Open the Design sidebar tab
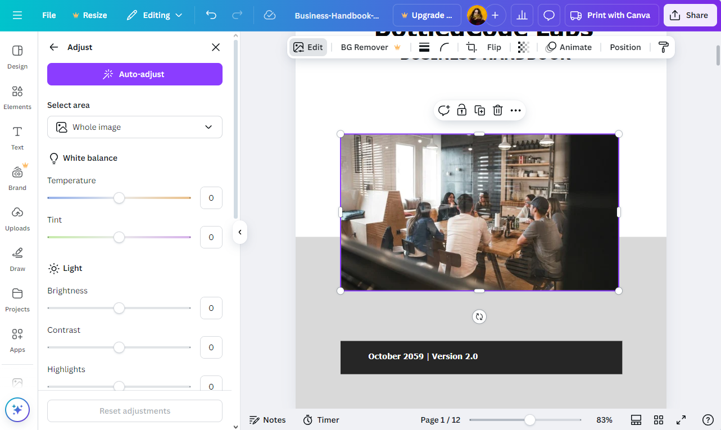This screenshot has height=430, width=721. coord(17,57)
